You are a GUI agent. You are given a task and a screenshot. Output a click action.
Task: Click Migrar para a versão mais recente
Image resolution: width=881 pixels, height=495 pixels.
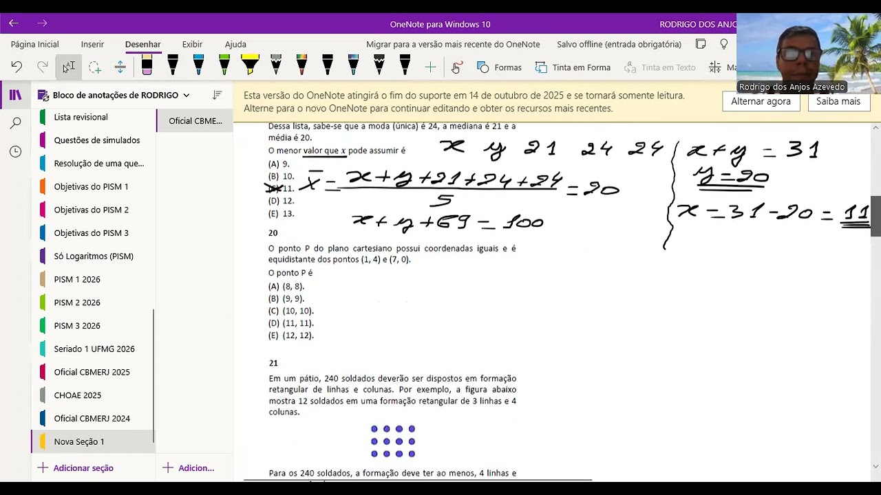pos(453,44)
